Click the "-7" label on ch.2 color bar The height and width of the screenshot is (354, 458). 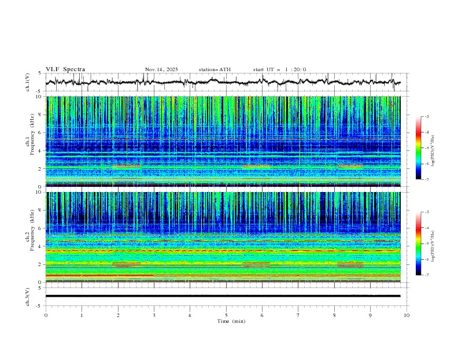coord(426,275)
